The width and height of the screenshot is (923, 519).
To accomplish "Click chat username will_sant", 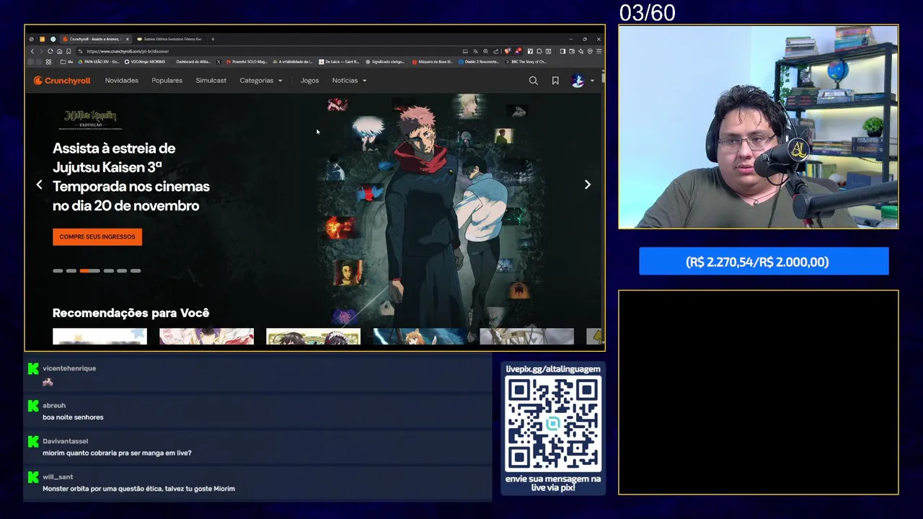I will pyautogui.click(x=58, y=477).
